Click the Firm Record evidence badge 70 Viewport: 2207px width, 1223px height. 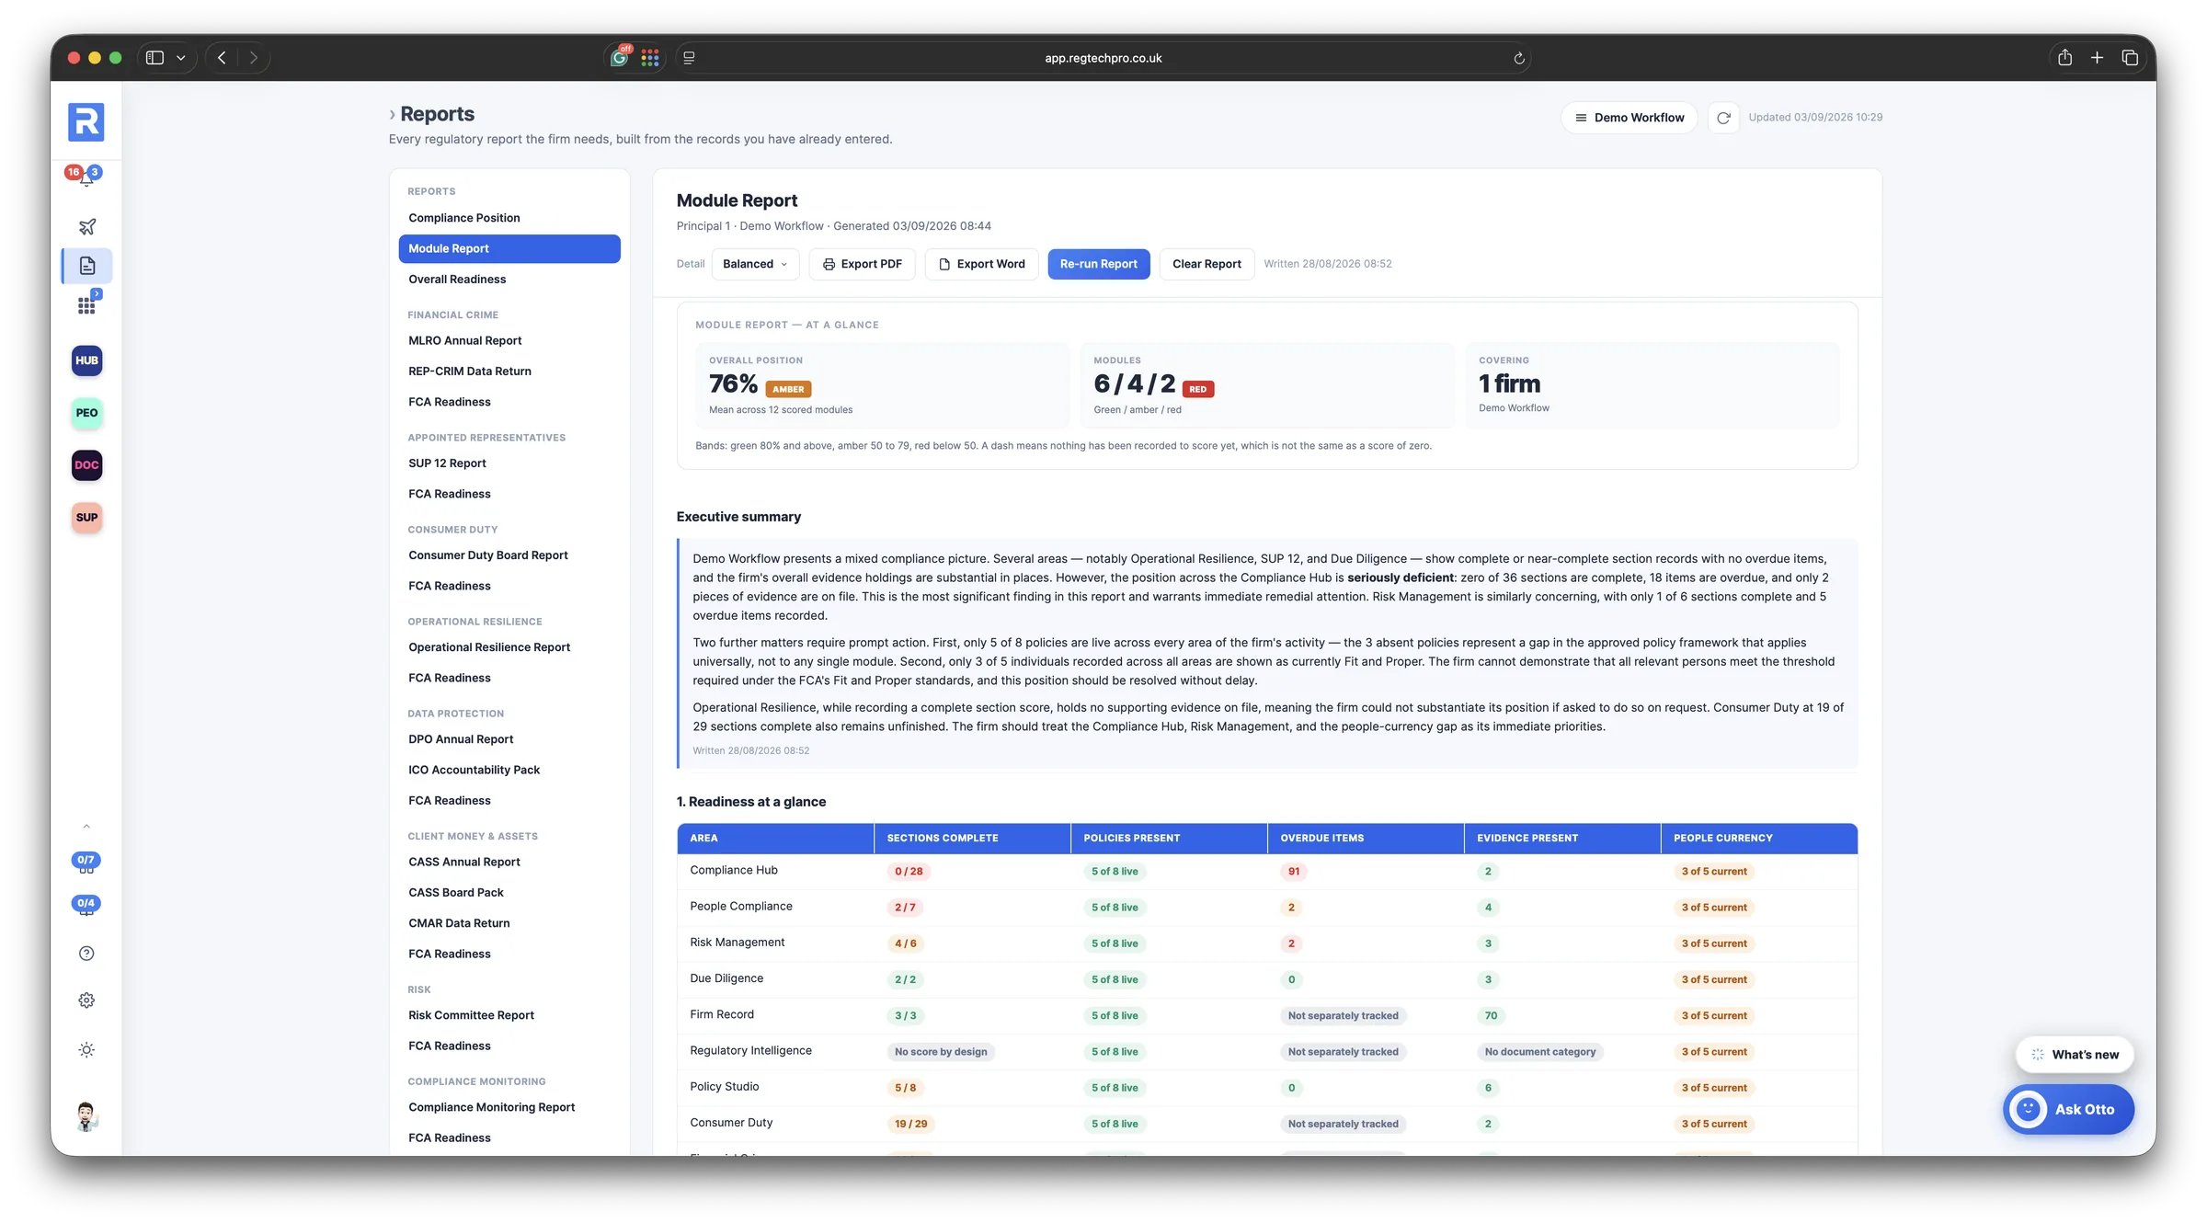pyautogui.click(x=1491, y=1016)
